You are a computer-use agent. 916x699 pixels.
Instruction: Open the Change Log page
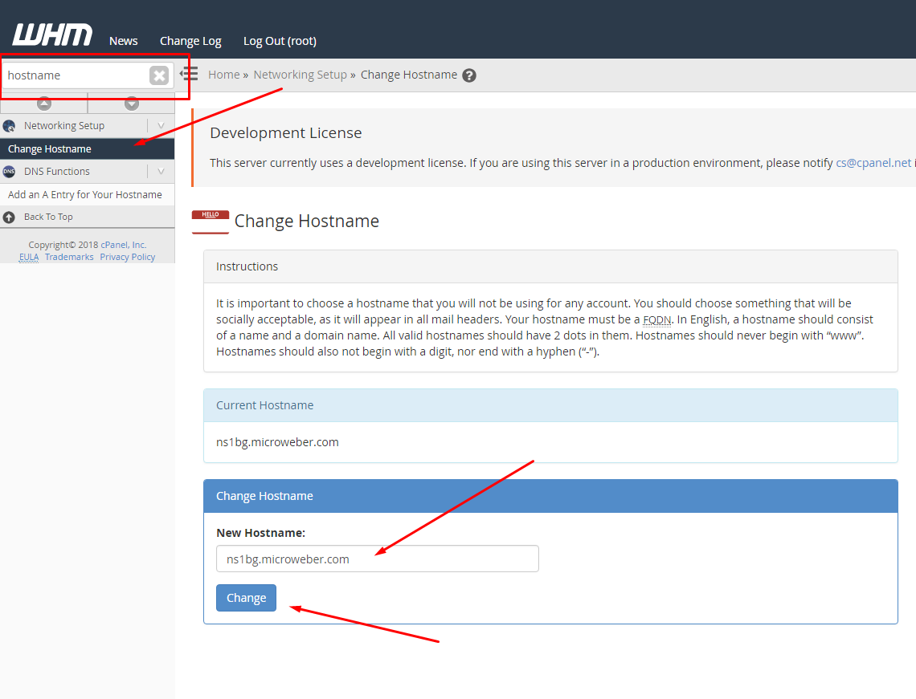[x=190, y=41]
